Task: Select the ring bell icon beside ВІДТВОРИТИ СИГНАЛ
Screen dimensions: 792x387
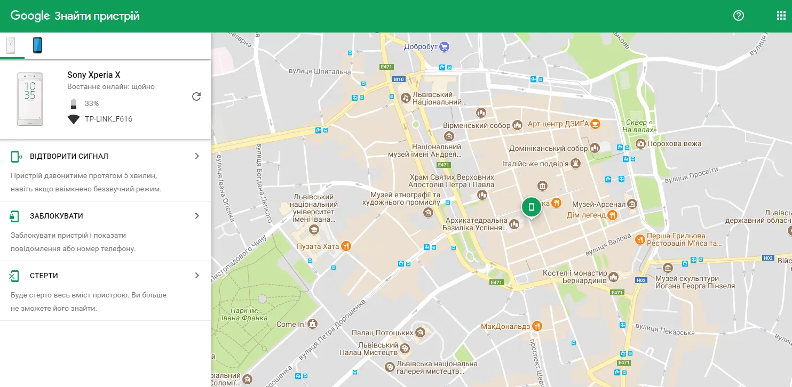Action: coord(16,156)
